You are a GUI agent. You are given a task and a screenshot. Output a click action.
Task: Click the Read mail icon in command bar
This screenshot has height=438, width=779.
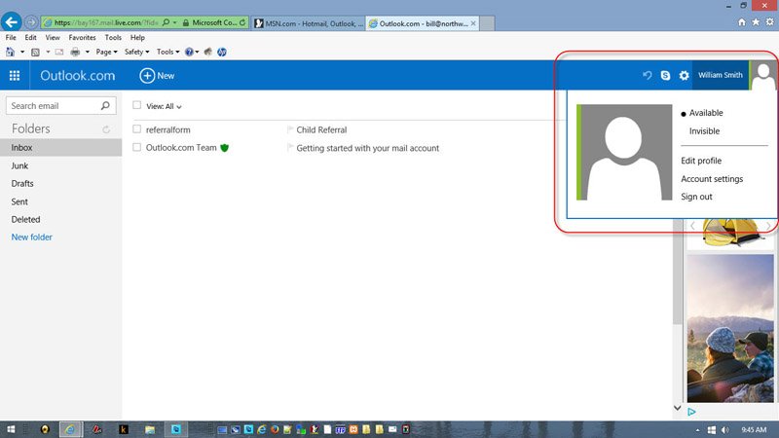point(59,52)
